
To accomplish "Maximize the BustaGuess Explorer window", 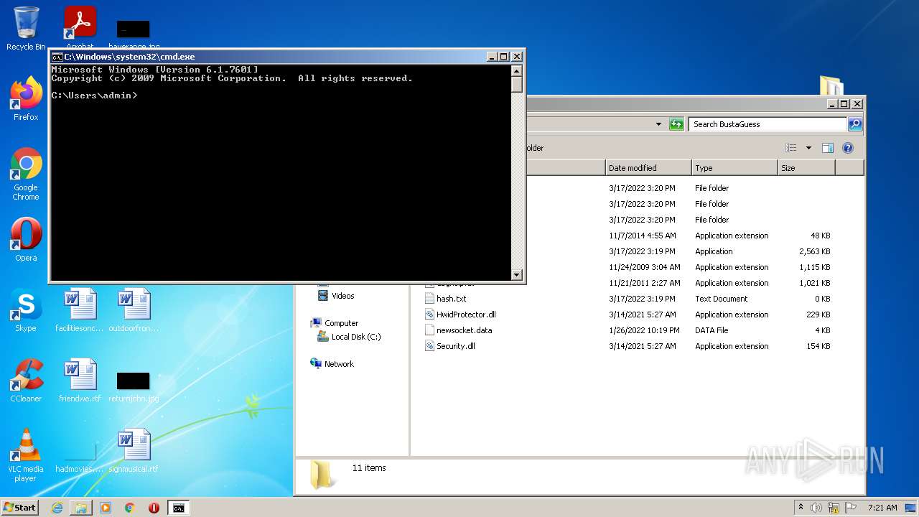I will [x=844, y=104].
